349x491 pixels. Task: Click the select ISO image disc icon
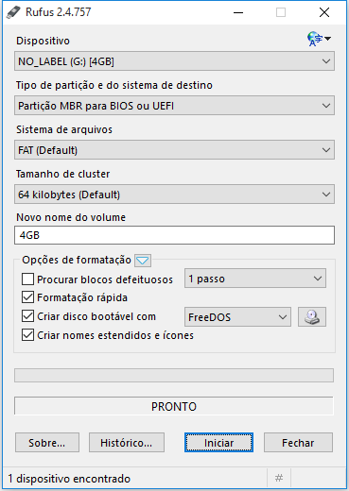click(x=312, y=317)
